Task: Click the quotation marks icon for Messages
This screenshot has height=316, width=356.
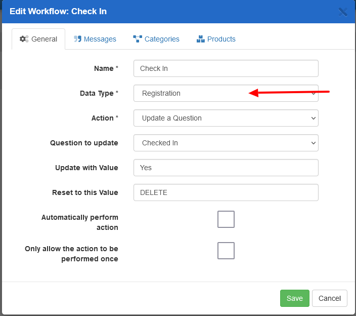Action: click(77, 39)
